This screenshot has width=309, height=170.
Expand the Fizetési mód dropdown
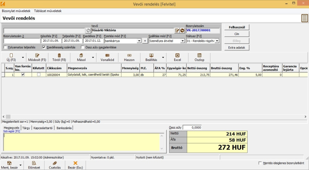click(x=139, y=41)
